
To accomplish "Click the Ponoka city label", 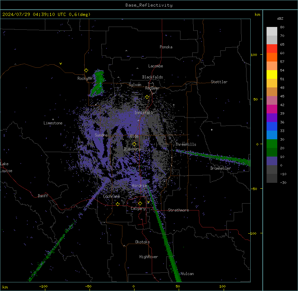I will click(166, 47).
